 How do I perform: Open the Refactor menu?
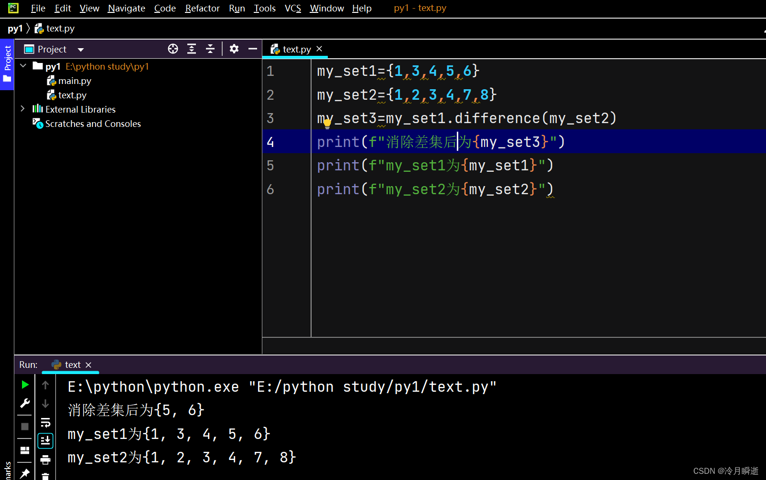pyautogui.click(x=202, y=8)
